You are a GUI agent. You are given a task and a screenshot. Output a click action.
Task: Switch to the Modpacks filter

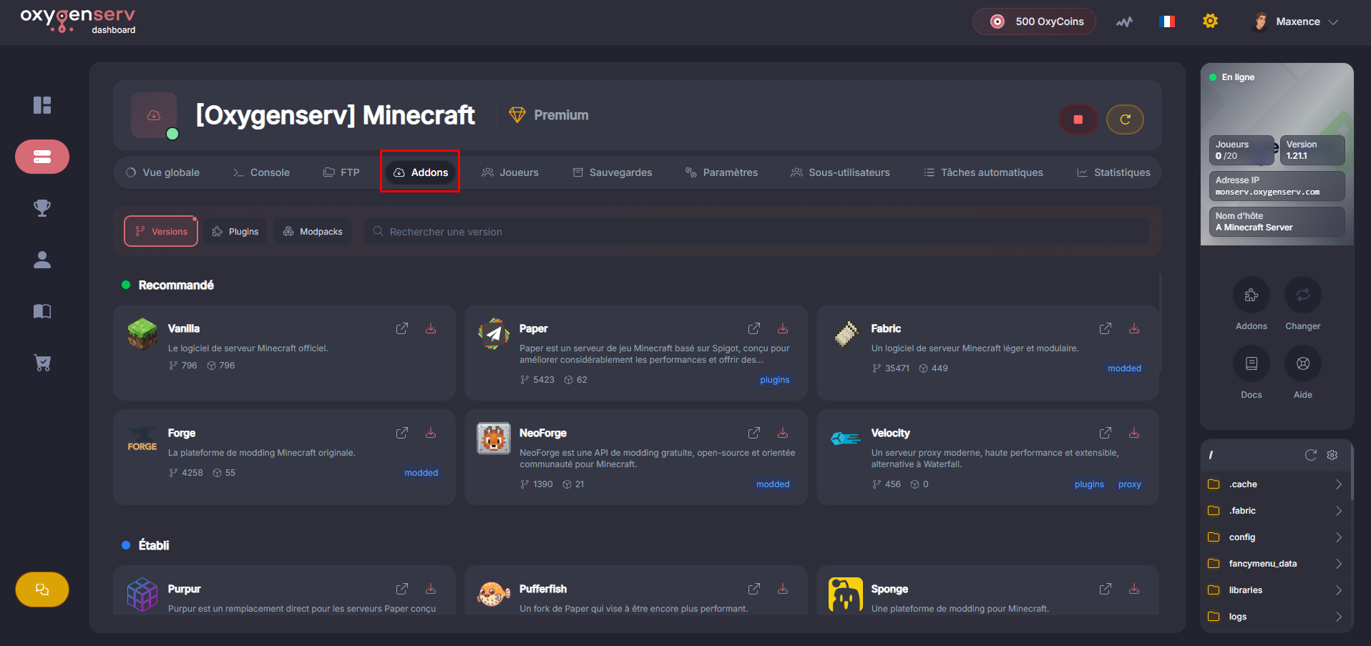click(313, 232)
